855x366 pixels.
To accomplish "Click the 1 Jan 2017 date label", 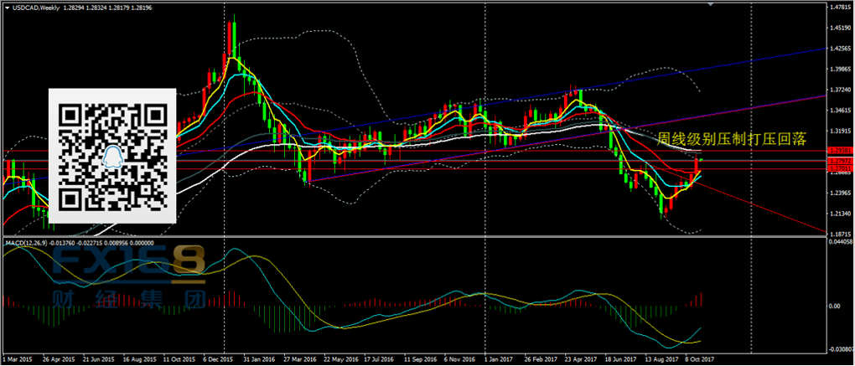I will click(x=500, y=358).
